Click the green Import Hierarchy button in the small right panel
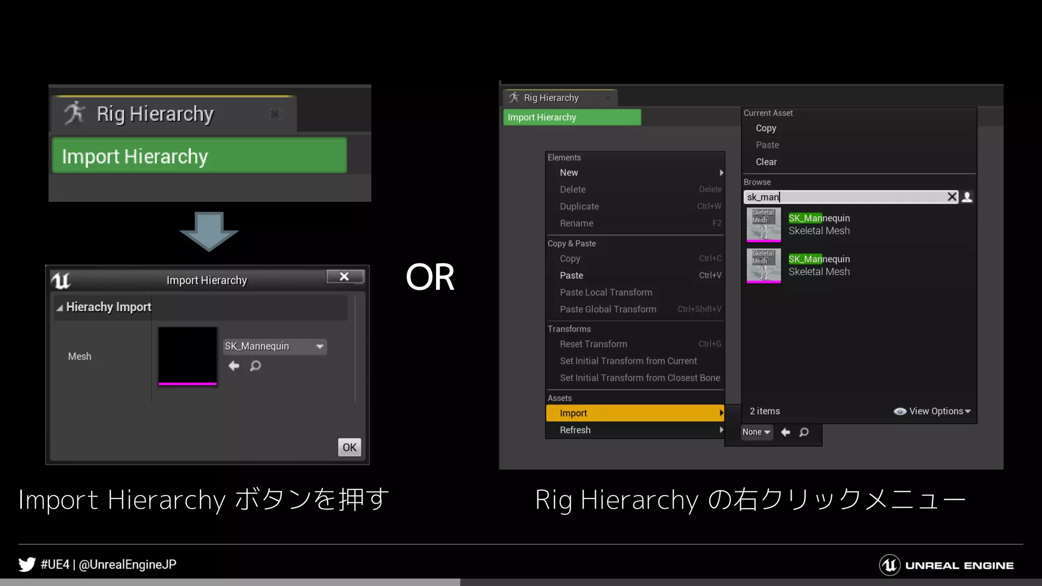The image size is (1042, 586). click(572, 118)
